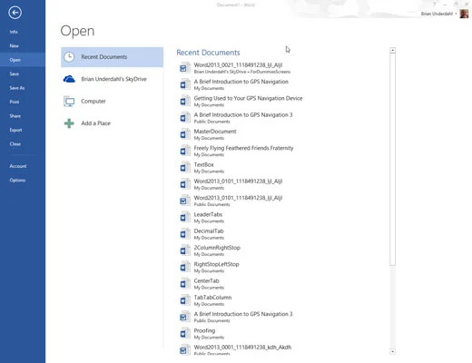The height and width of the screenshot is (363, 472).
Task: Click Word icon next to RightStopLeftStop
Action: (184, 267)
